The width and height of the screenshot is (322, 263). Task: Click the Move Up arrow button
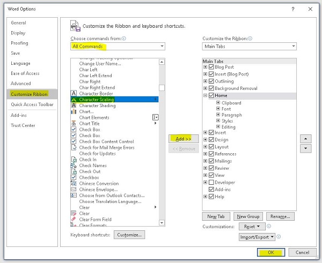[305, 139]
